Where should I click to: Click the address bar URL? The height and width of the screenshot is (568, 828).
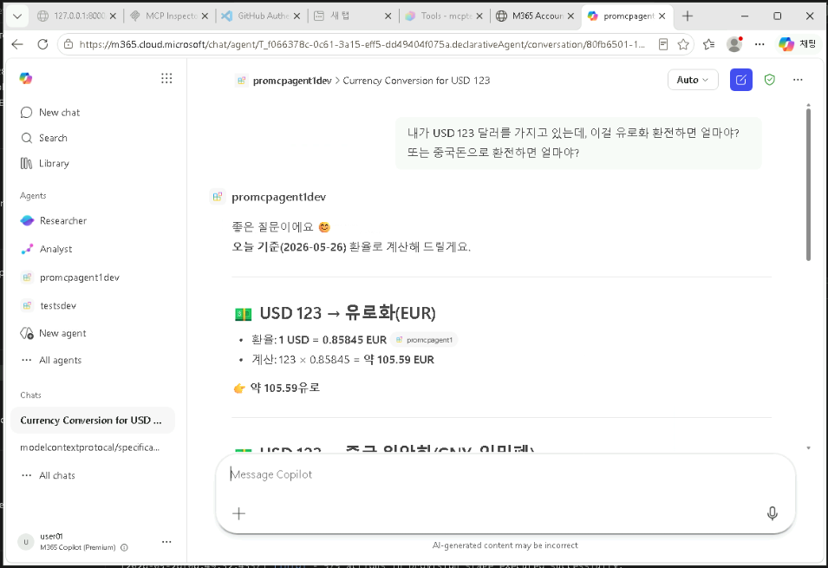pos(362,44)
